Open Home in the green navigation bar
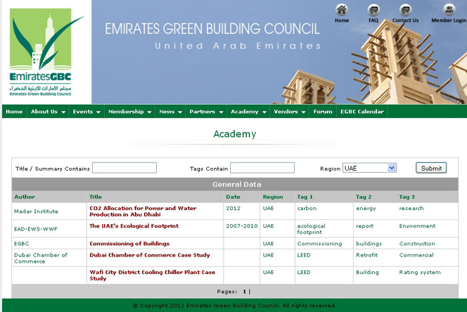This screenshot has width=467, height=312. click(x=14, y=111)
